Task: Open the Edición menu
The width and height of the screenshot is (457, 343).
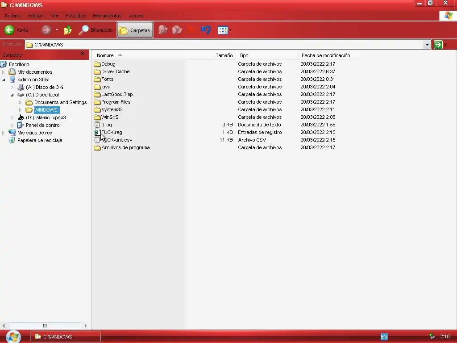Action: coord(36,16)
